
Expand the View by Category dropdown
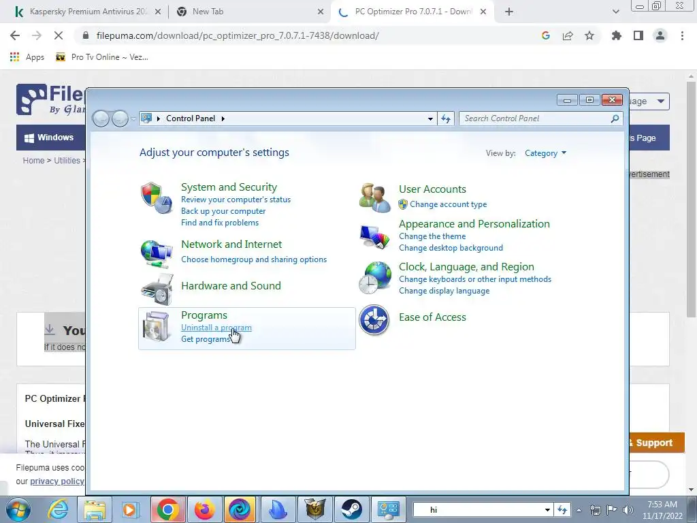click(x=545, y=153)
